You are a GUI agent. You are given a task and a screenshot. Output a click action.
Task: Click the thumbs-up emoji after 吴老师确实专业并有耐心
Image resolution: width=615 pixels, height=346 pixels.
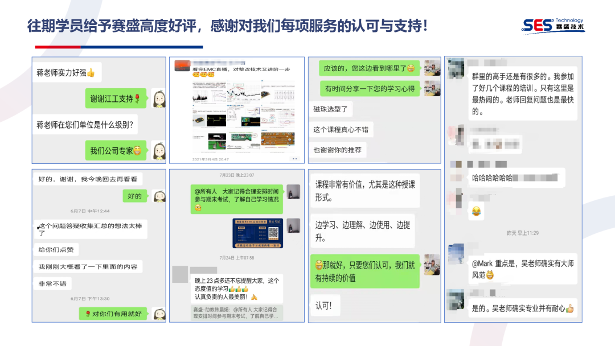570,308
